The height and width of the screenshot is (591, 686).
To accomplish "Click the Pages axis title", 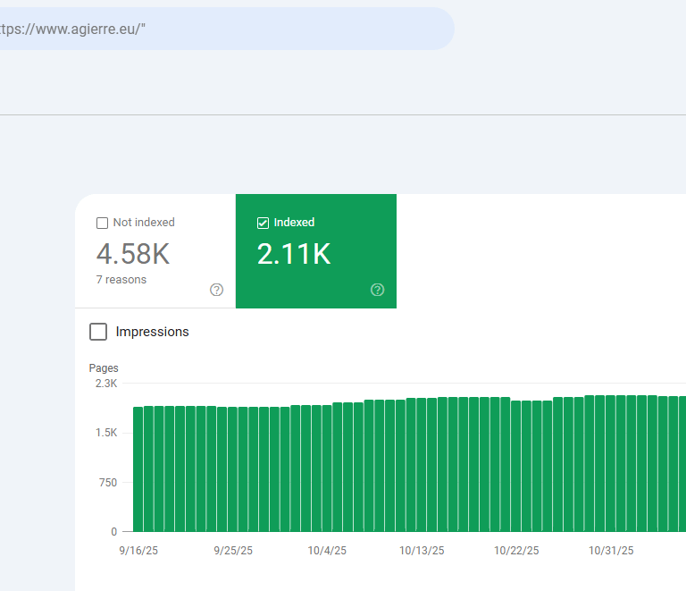I will tap(104, 368).
